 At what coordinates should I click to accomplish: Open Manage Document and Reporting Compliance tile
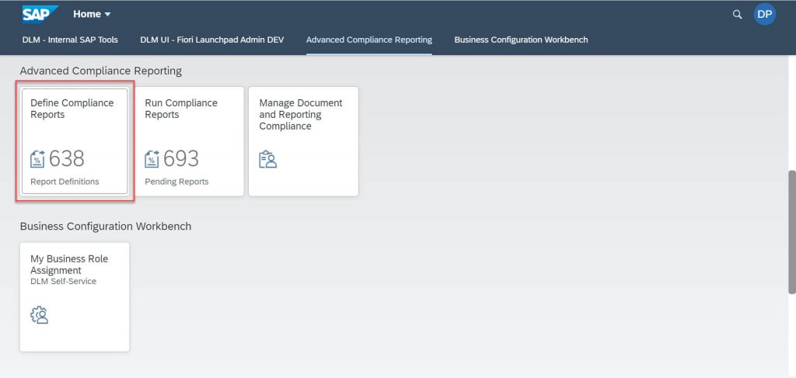304,141
